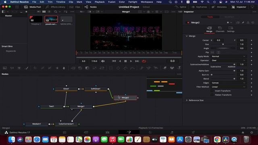258x145 pixels.
Task: Switch media pool to list view
Action: coord(49,12)
